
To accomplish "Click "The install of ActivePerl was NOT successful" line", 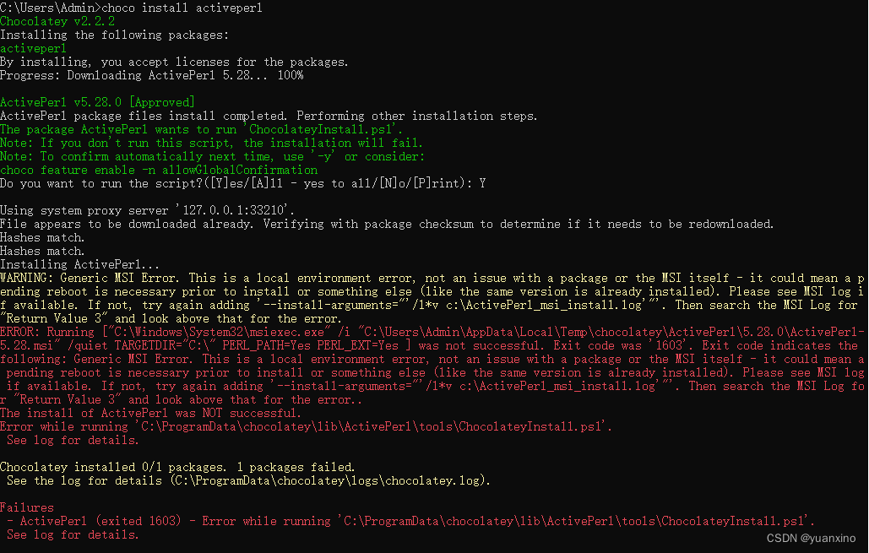I will coord(149,413).
